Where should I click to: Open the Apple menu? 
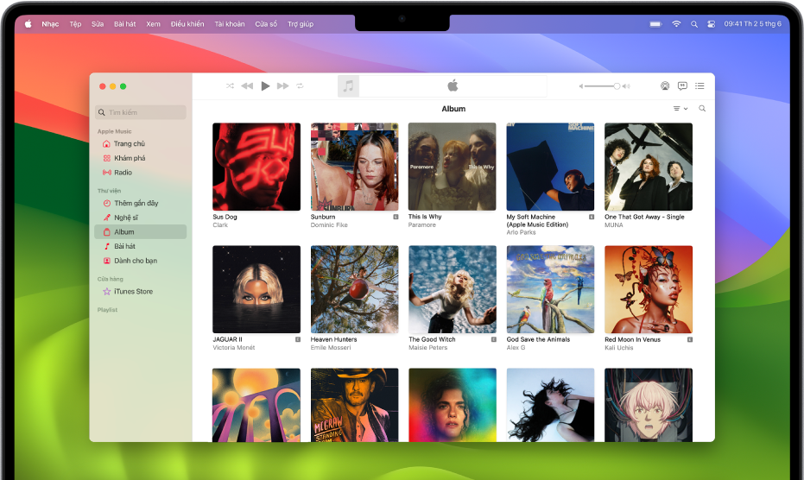click(x=28, y=23)
